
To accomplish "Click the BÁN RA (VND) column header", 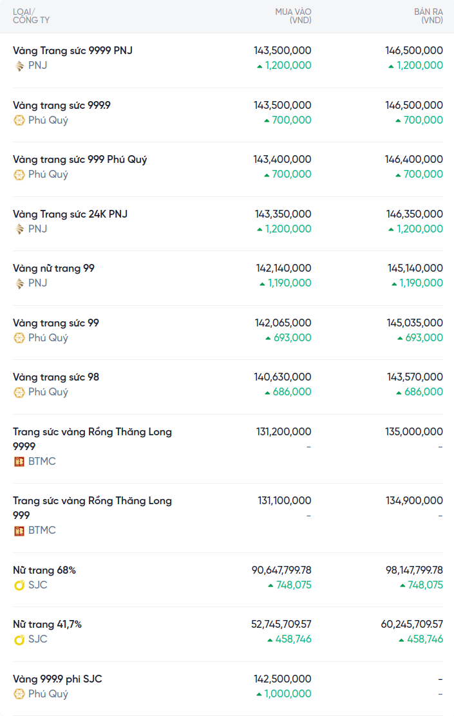I will click(428, 16).
